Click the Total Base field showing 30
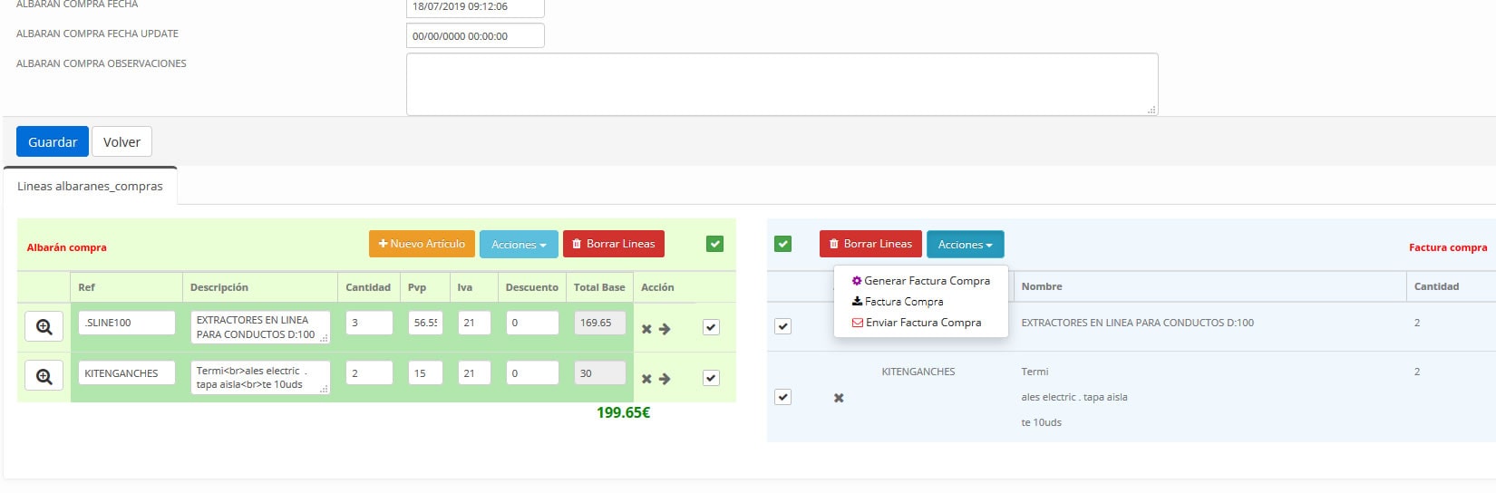This screenshot has height=493, width=1496. click(599, 373)
